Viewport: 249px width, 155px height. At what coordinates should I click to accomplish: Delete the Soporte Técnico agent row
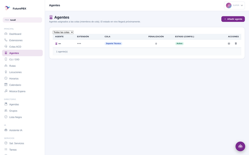[236, 43]
